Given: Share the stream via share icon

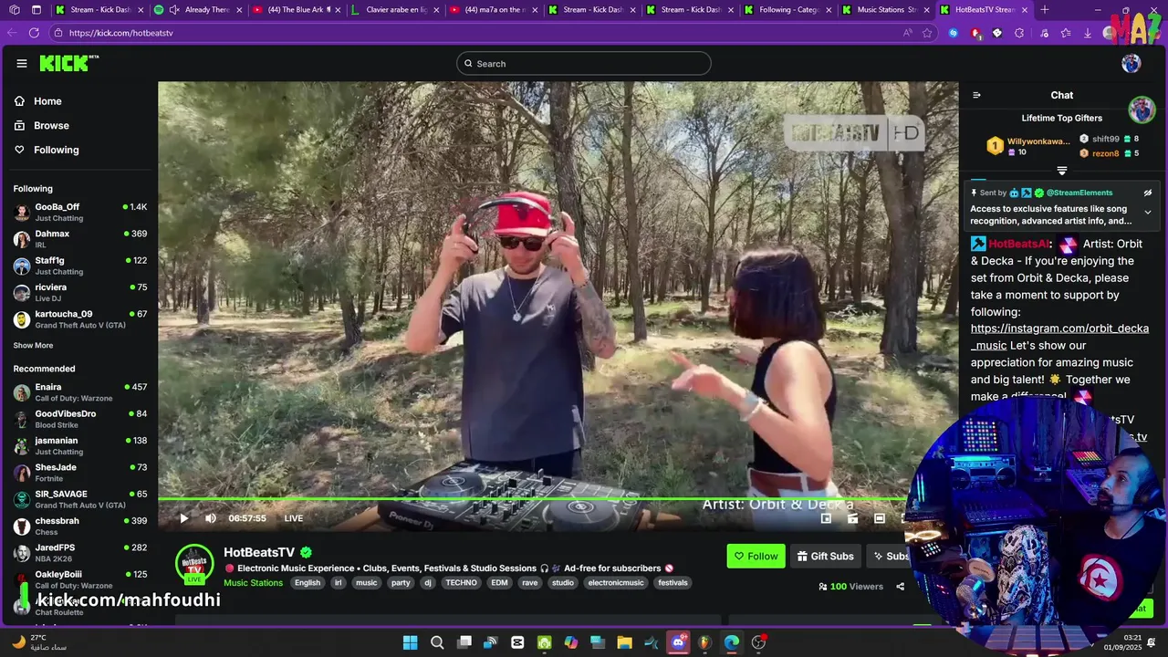Looking at the screenshot, I should tap(900, 587).
